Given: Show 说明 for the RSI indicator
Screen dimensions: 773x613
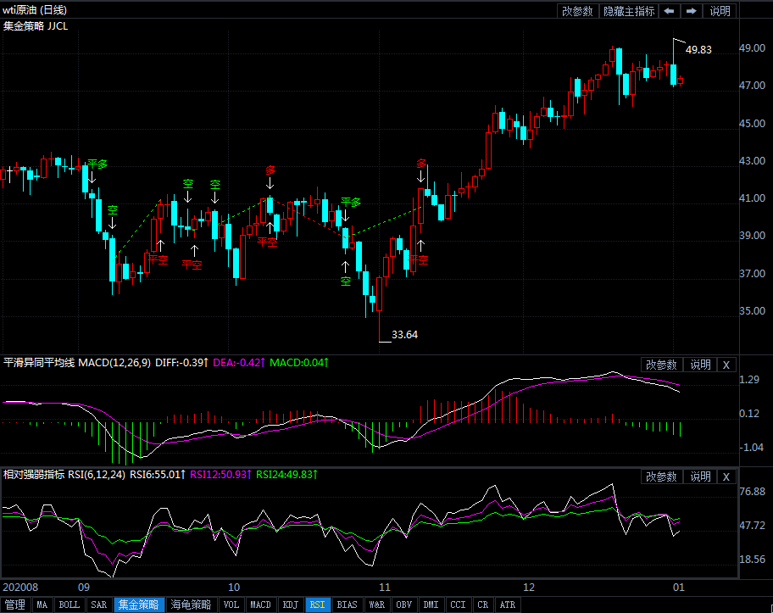Looking at the screenshot, I should 700,477.
